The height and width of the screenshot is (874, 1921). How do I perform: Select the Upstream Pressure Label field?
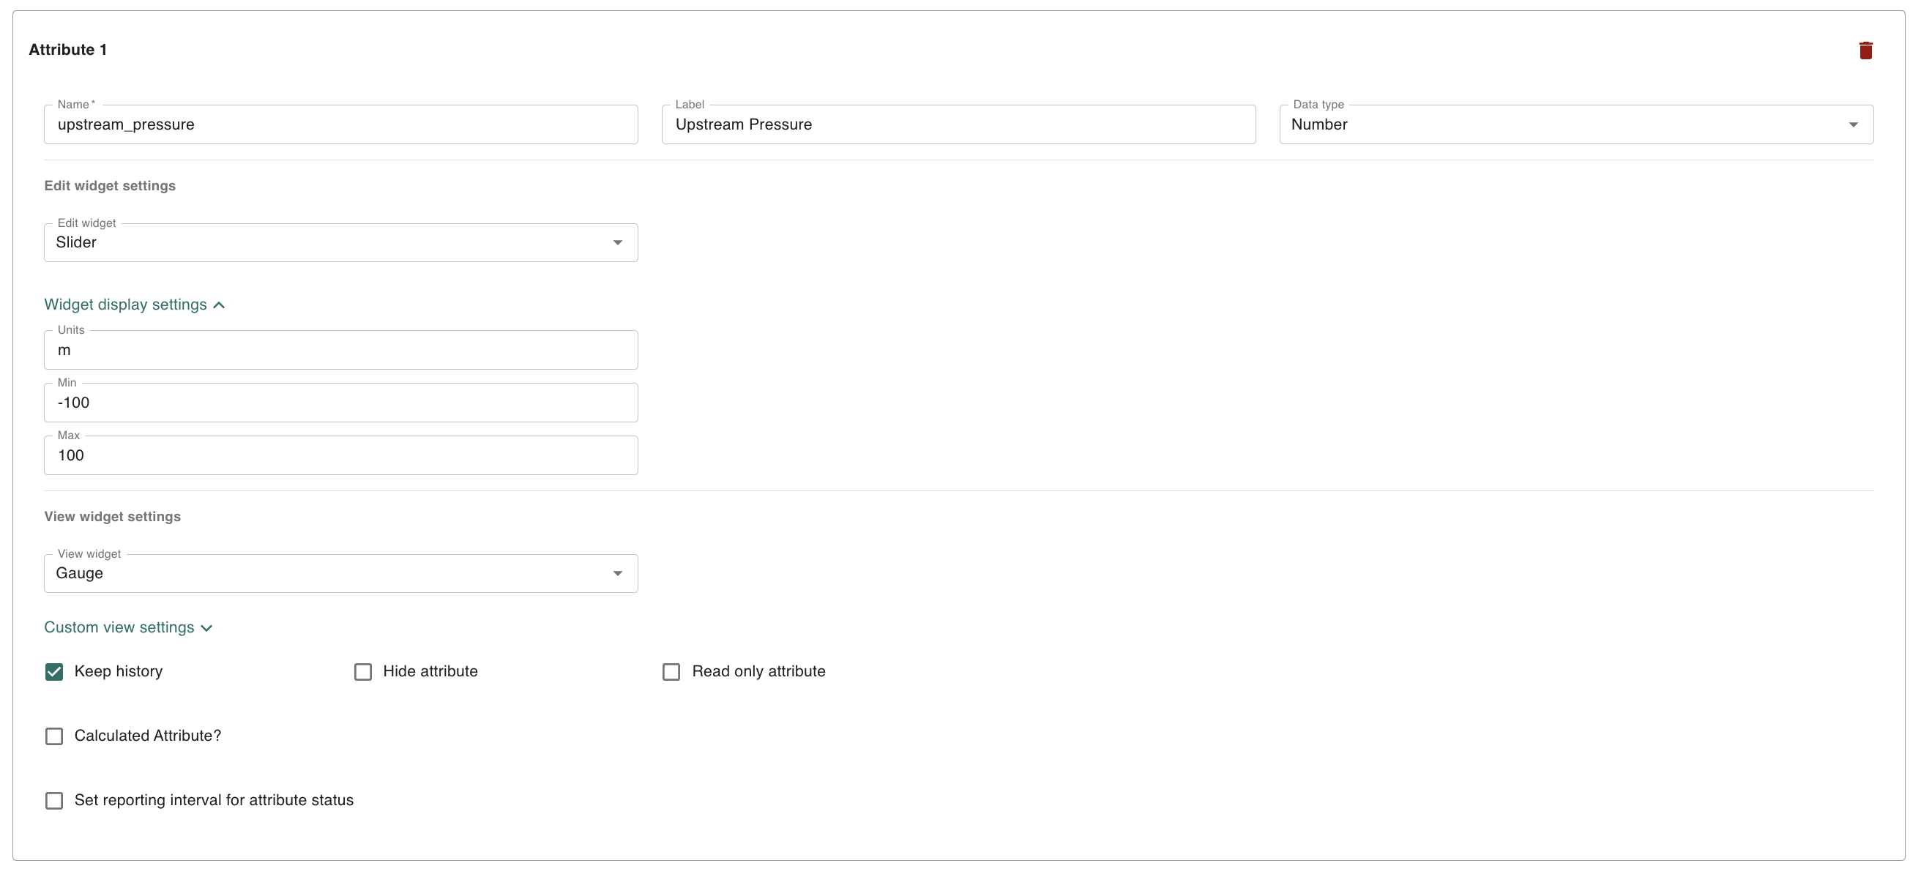tap(958, 124)
